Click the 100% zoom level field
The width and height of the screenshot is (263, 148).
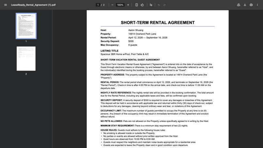(120, 5)
